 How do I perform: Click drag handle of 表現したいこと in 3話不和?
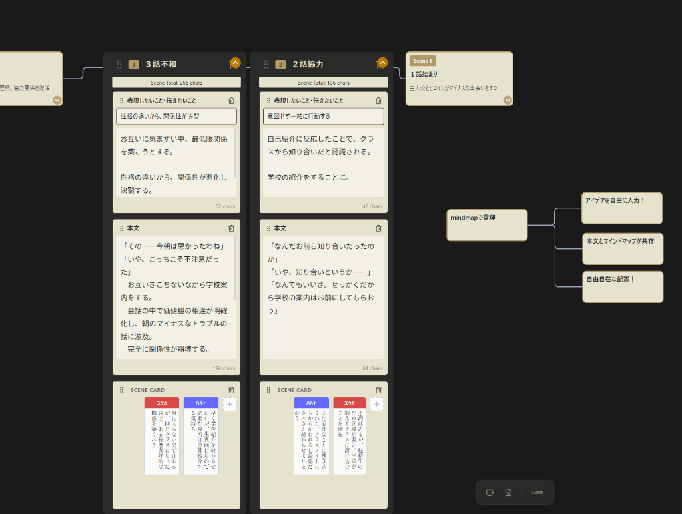121,101
